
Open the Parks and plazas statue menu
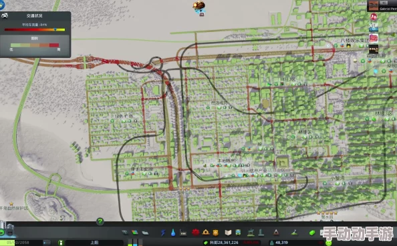(251, 233)
